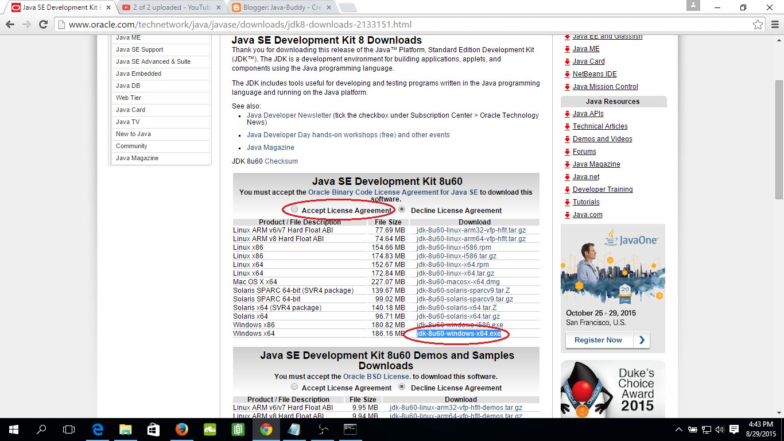This screenshot has width=784, height=441.
Task: Click 'Solaris SPARC 64-bit (SVR4 package)' row text
Action: pyautogui.click(x=293, y=291)
